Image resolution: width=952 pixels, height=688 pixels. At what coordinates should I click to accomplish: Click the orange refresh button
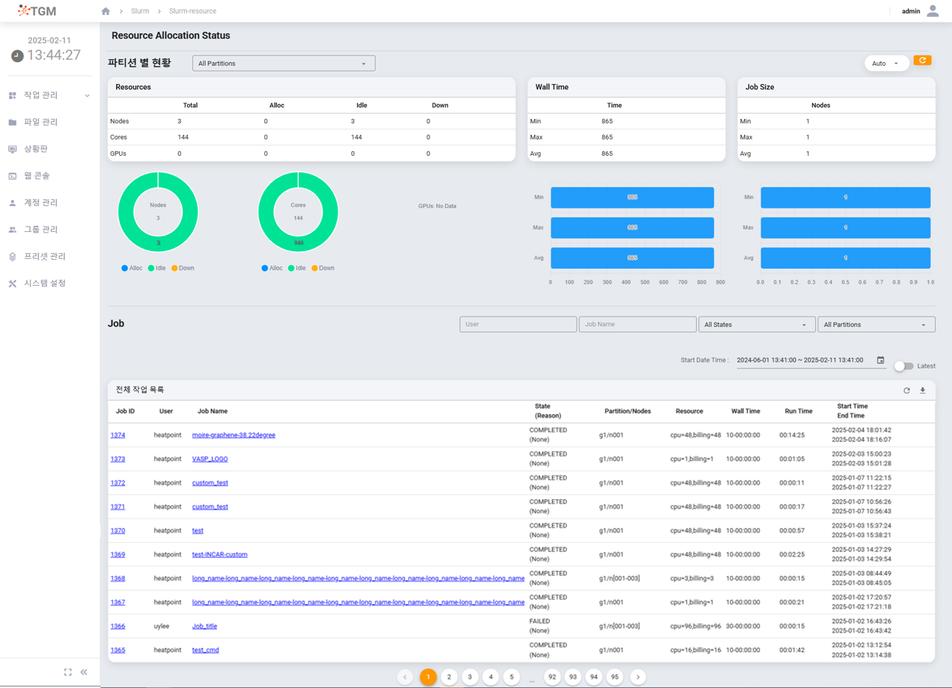pos(922,61)
